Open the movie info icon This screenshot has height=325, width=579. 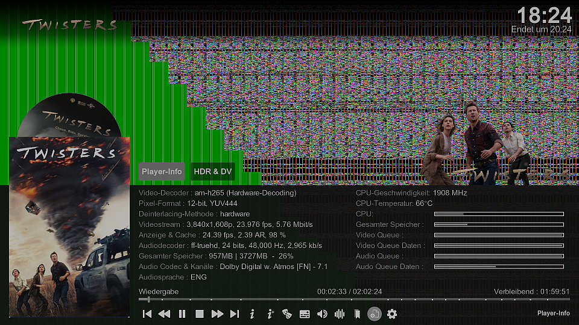(252, 314)
